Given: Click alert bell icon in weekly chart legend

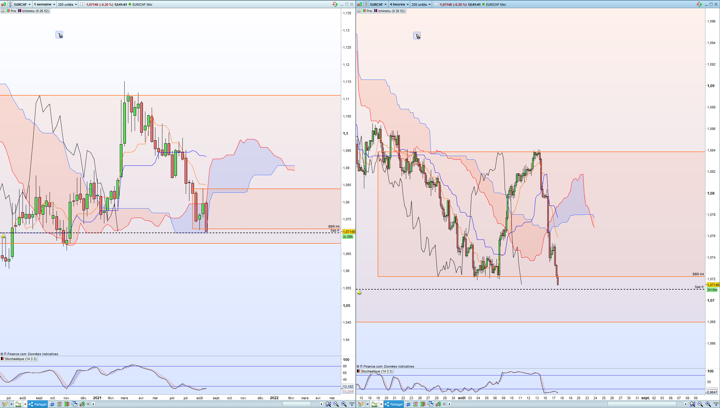Looking at the screenshot, I should tap(3, 11).
